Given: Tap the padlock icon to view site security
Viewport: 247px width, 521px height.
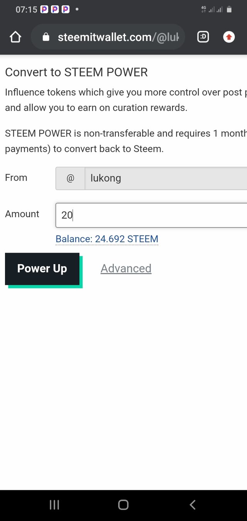Looking at the screenshot, I should pos(46,37).
